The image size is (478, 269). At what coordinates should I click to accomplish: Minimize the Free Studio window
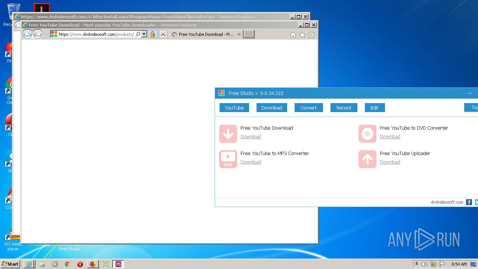point(470,93)
